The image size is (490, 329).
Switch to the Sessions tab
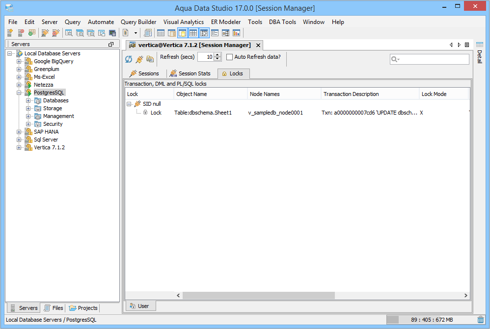pyautogui.click(x=144, y=73)
